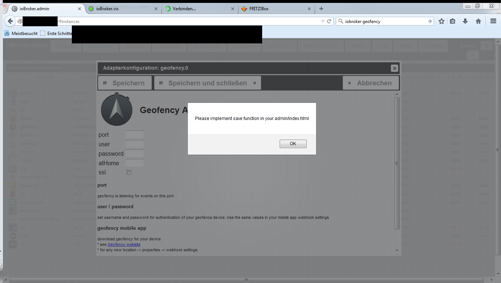Click the geofency adapter row icon

pos(13,127)
